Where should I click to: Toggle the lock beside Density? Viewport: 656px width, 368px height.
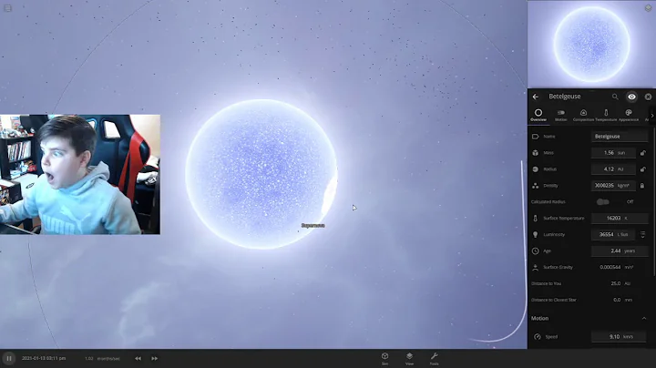(642, 186)
